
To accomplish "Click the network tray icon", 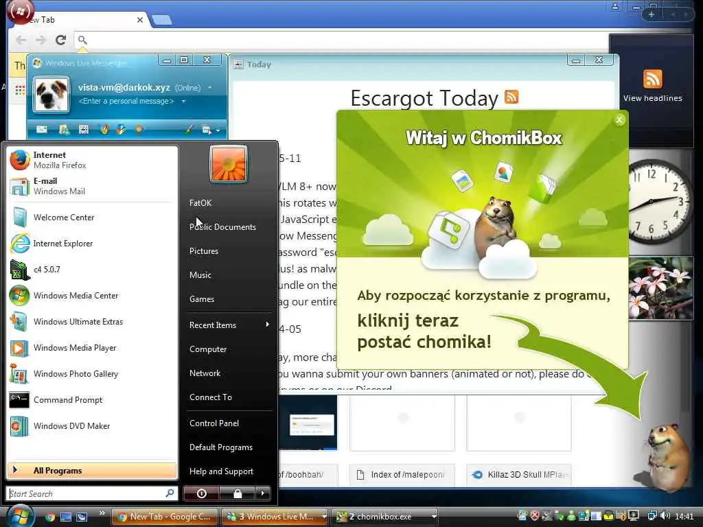I will click(x=652, y=516).
